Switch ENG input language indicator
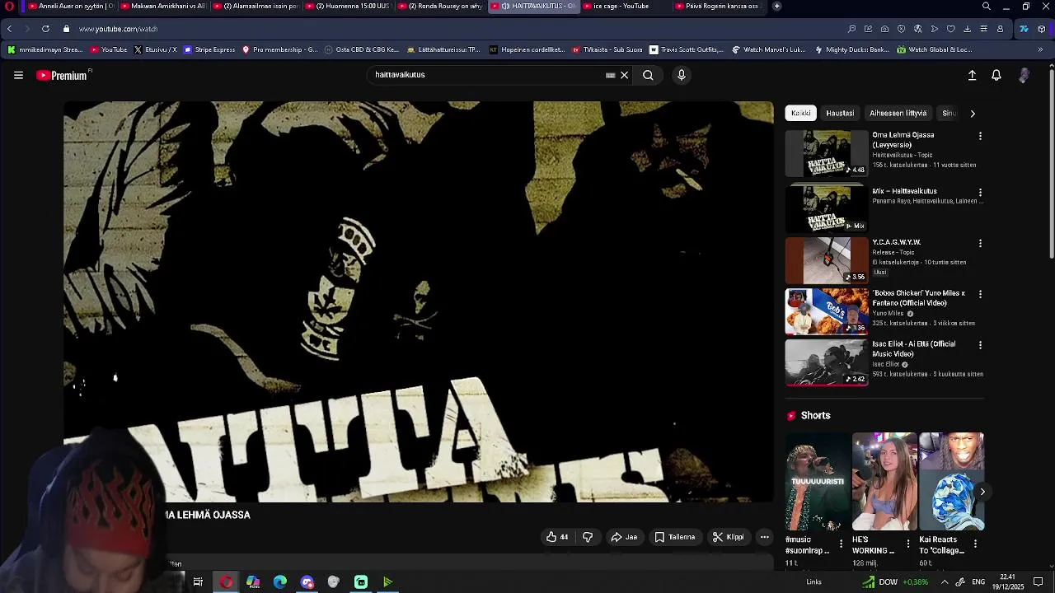The image size is (1055, 593). pos(978,582)
